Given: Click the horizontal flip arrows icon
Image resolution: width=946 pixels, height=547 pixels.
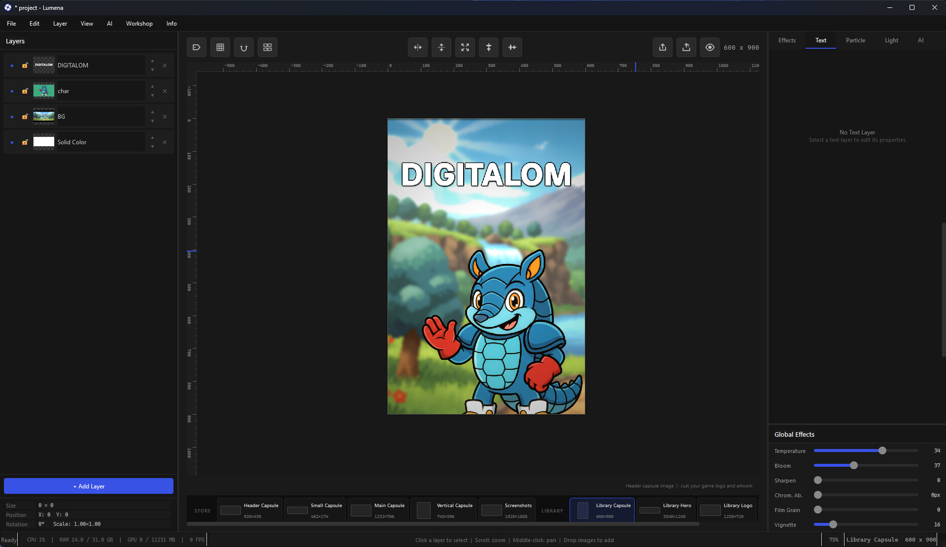Looking at the screenshot, I should click(x=418, y=47).
